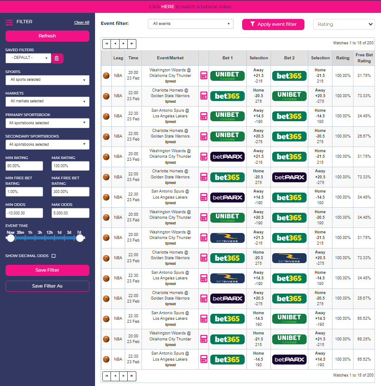The image size is (381, 386).
Task: Click the Clear All link
Action: (x=82, y=22)
